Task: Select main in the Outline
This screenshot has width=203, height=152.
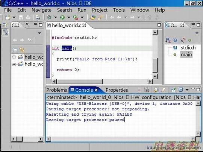Action: coord(186,55)
